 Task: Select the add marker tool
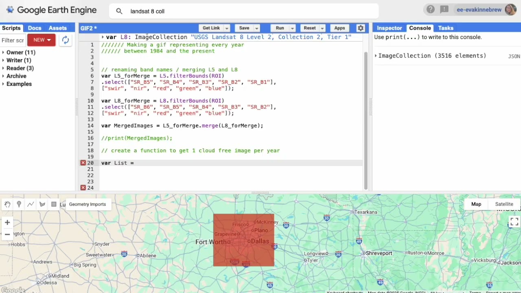pyautogui.click(x=19, y=204)
